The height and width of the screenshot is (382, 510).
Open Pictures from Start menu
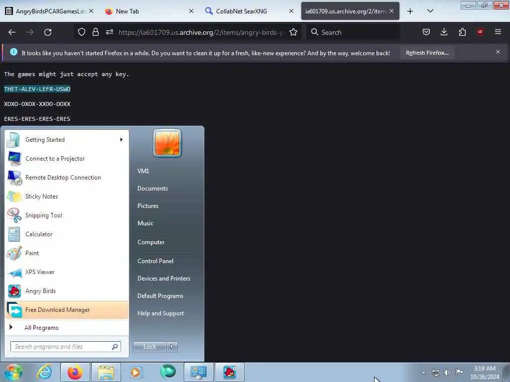pos(147,206)
